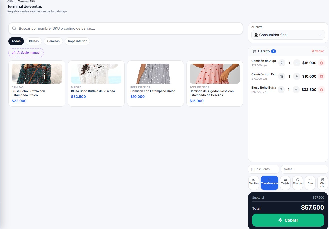This screenshot has height=229, width=329.
Task: Focus the product search field
Action: click(x=126, y=28)
